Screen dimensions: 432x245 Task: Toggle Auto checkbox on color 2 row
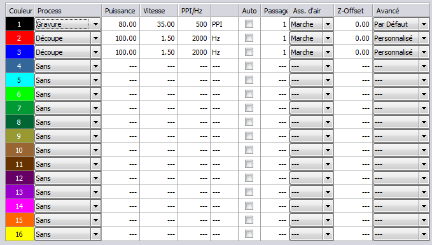click(249, 38)
